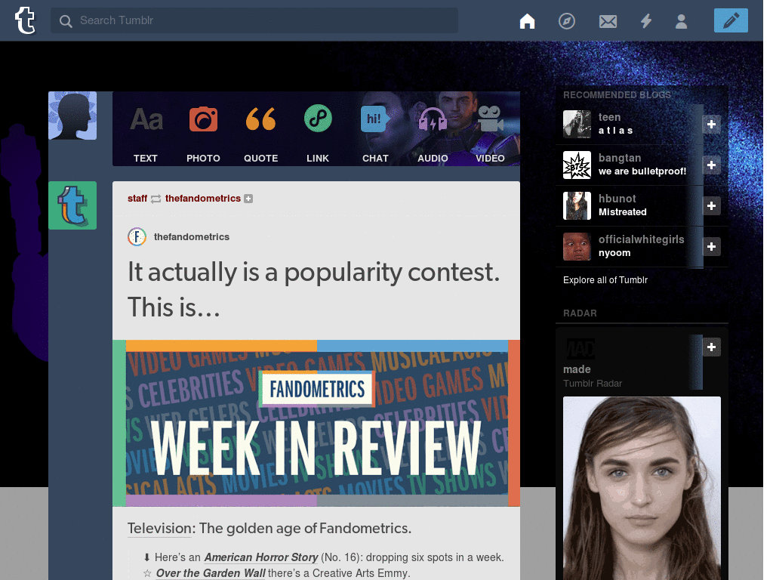Create a new Text post
Viewport: 773px width, 580px height.
pyautogui.click(x=146, y=134)
